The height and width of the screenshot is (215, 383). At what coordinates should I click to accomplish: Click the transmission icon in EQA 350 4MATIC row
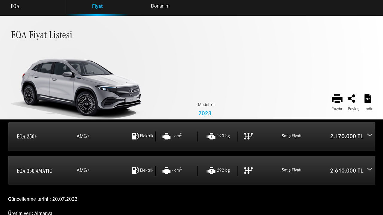click(x=248, y=171)
